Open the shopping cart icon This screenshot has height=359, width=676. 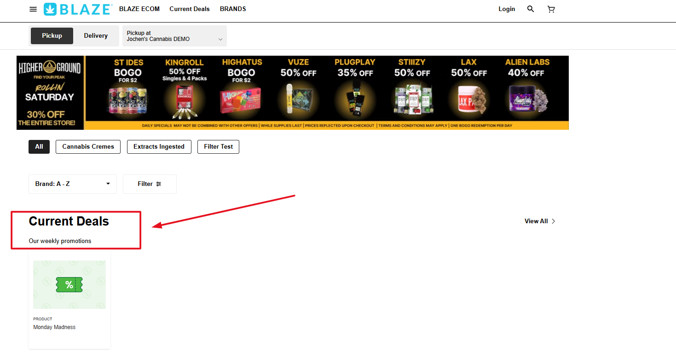[551, 9]
